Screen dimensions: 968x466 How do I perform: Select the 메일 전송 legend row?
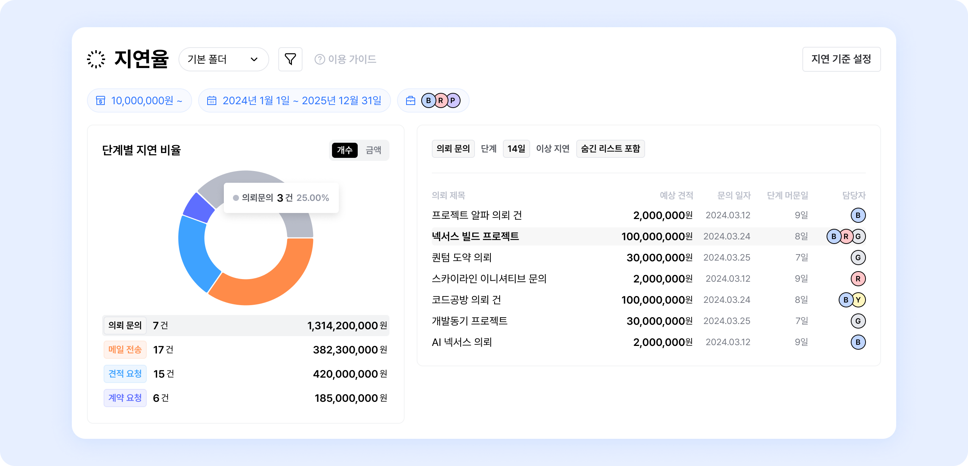click(246, 350)
